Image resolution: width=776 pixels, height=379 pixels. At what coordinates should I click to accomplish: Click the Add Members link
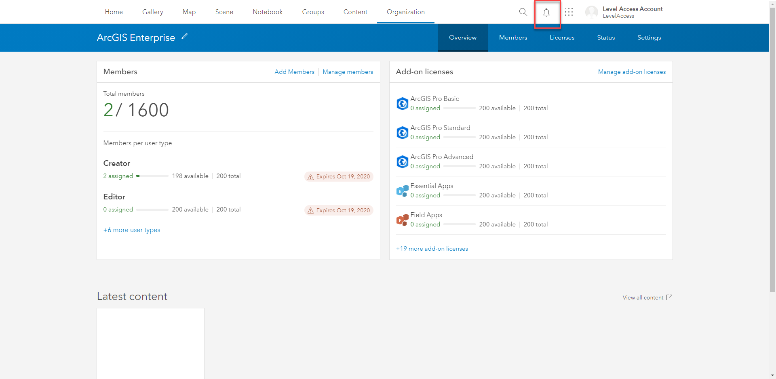tap(295, 72)
